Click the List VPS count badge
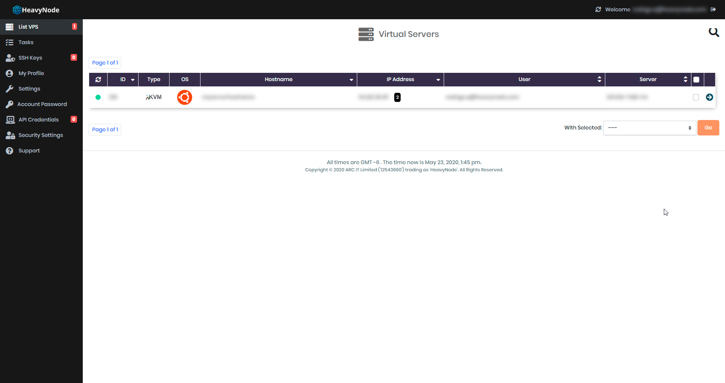 point(74,26)
